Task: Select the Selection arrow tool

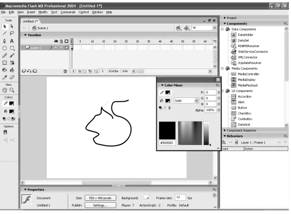Action: [5, 26]
